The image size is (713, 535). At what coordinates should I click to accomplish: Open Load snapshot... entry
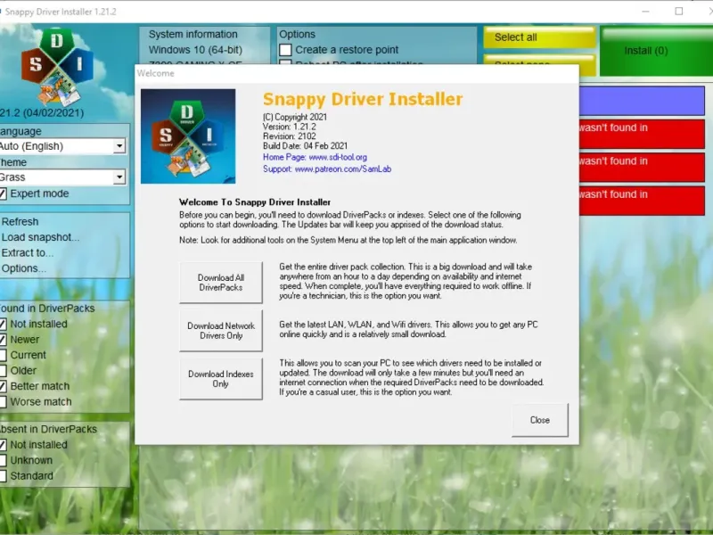(x=40, y=237)
